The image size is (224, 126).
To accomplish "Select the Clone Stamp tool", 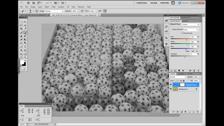I will 21,36.
